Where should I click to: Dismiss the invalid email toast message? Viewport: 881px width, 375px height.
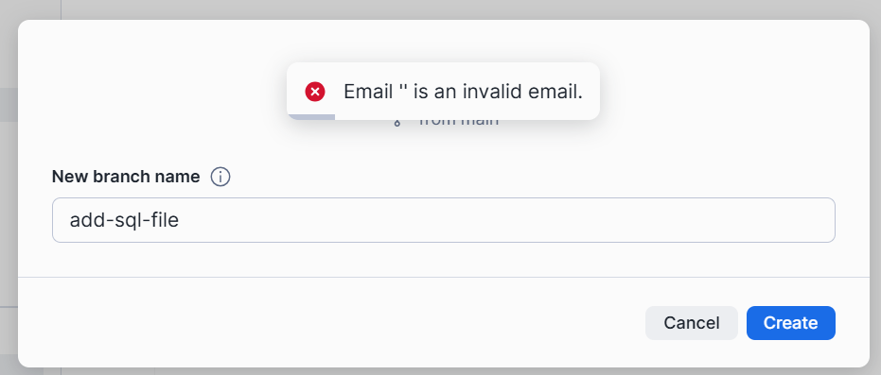point(443,91)
